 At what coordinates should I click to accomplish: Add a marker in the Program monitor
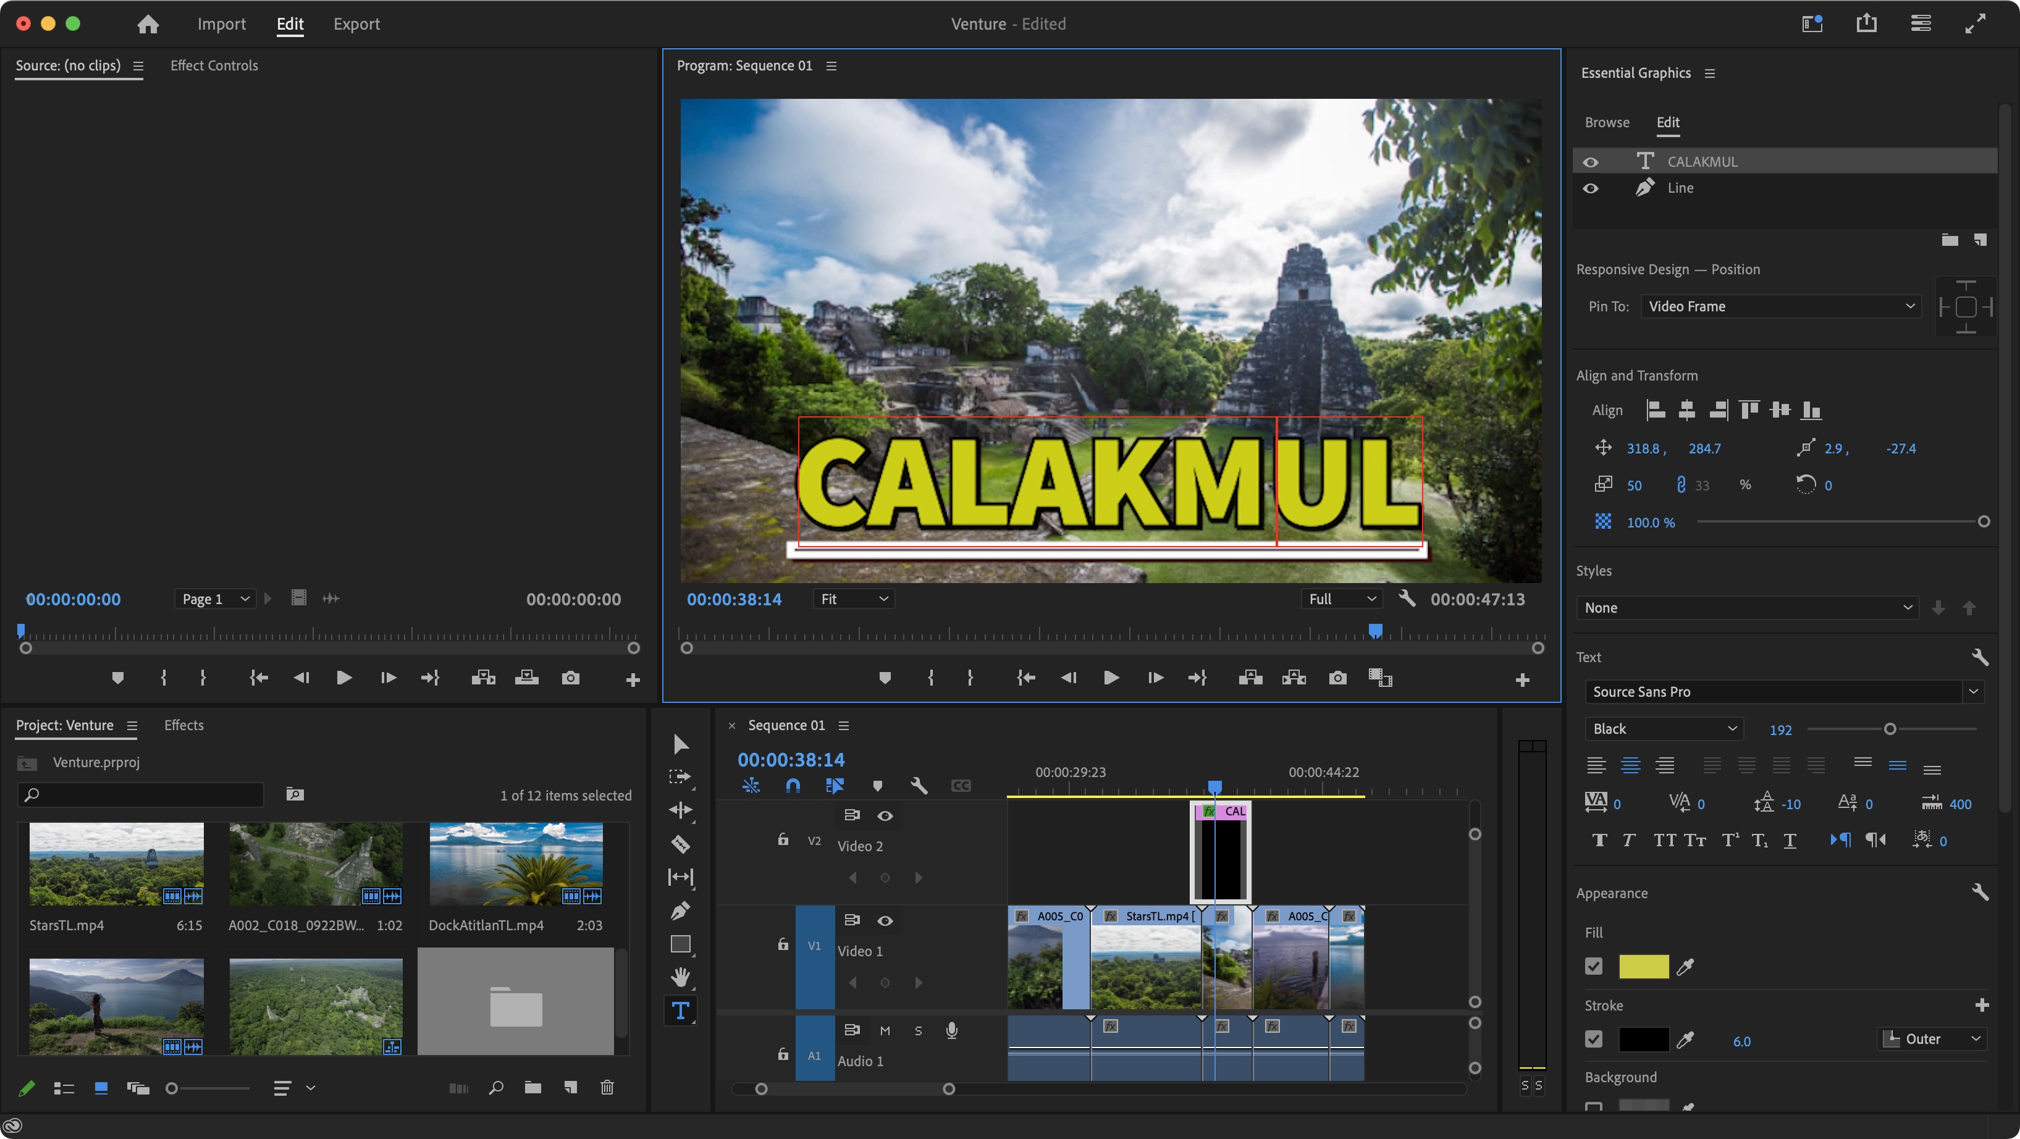tap(885, 678)
